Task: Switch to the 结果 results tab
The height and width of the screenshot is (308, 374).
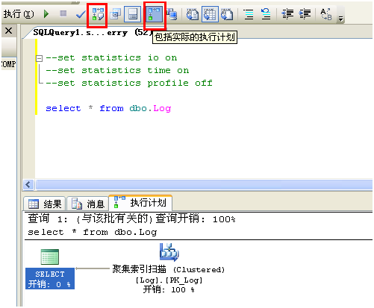Action: (45, 204)
